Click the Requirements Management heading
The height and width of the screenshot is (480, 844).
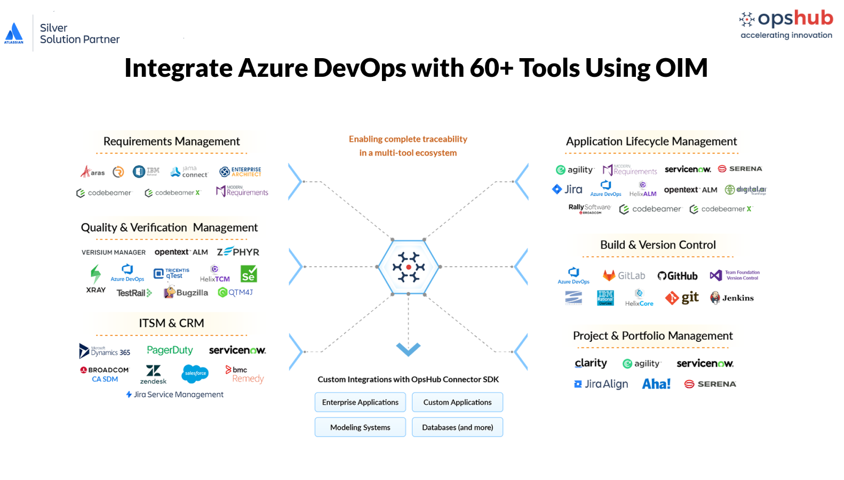pyautogui.click(x=171, y=141)
